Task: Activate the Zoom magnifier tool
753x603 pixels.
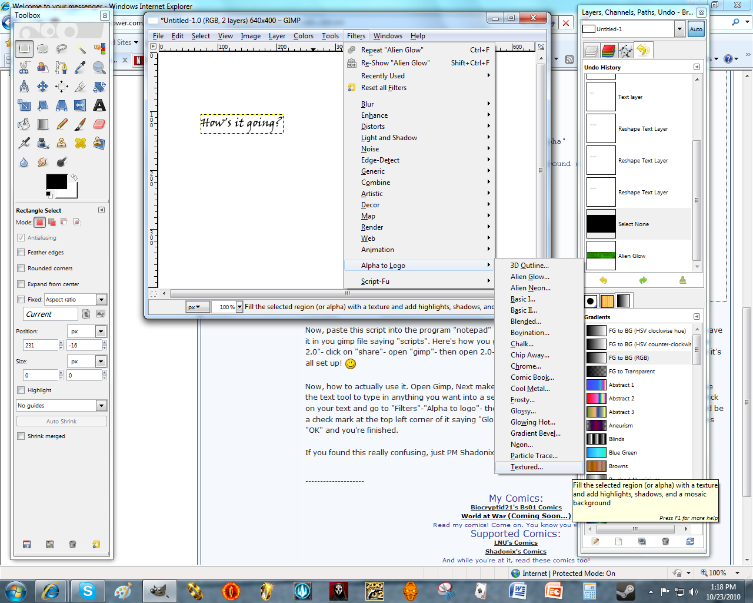Action: [x=99, y=68]
